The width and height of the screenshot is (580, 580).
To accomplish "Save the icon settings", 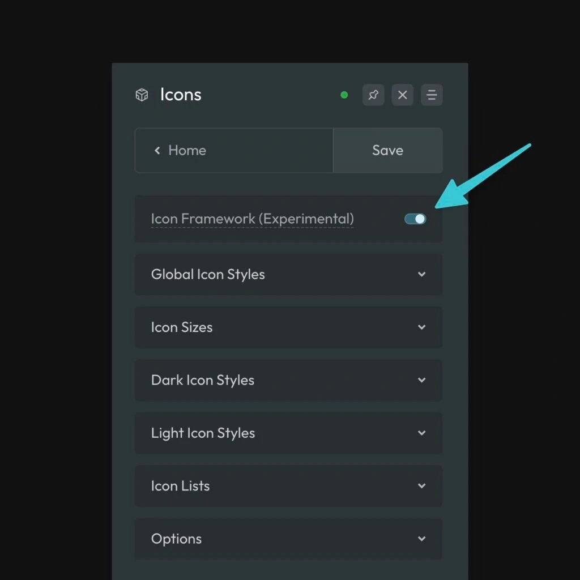I will pyautogui.click(x=387, y=150).
